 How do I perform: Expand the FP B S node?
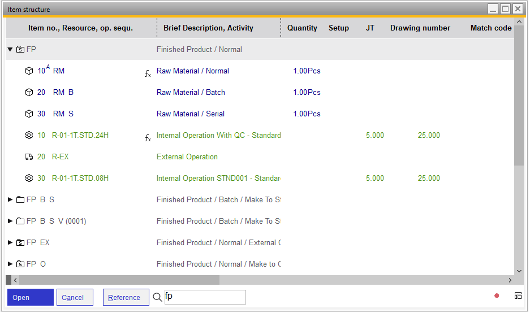coord(10,200)
